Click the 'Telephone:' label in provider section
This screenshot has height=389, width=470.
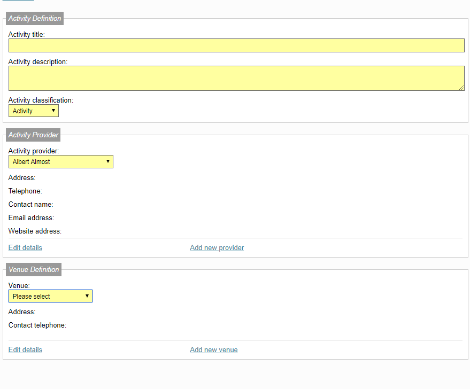tap(25, 191)
